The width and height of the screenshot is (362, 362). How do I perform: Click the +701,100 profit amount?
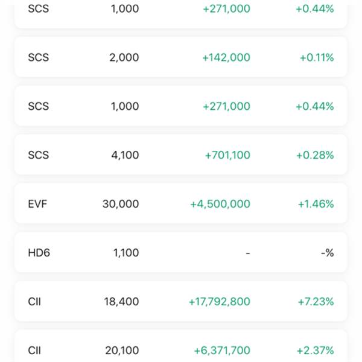tap(227, 155)
